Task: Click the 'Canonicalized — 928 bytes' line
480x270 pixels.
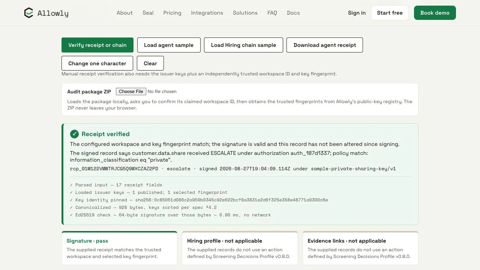Action: (143, 207)
